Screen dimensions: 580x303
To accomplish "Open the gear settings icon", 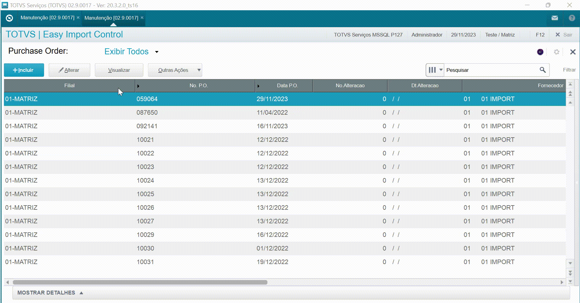I will (x=556, y=52).
